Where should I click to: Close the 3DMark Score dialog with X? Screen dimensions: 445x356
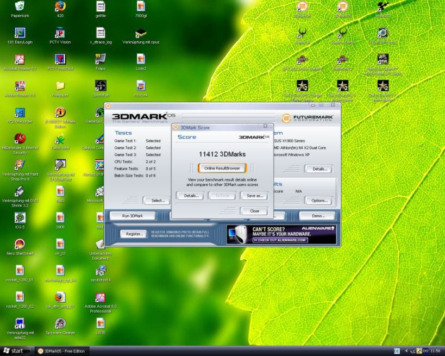point(265,126)
